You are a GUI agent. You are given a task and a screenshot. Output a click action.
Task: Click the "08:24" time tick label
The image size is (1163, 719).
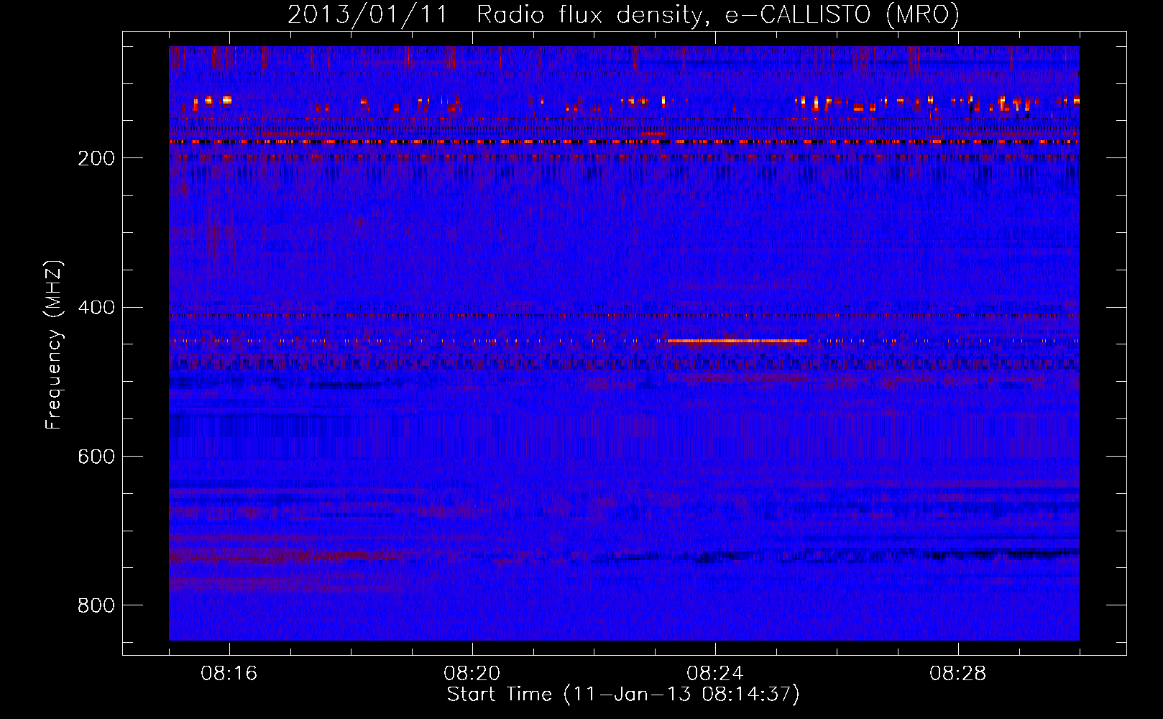[715, 674]
